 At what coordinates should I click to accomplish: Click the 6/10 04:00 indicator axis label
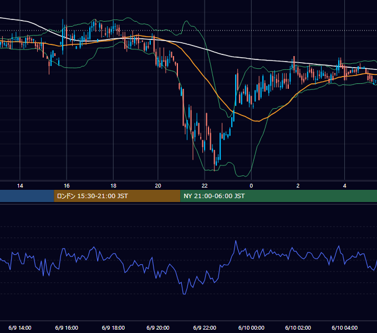pos(344,327)
